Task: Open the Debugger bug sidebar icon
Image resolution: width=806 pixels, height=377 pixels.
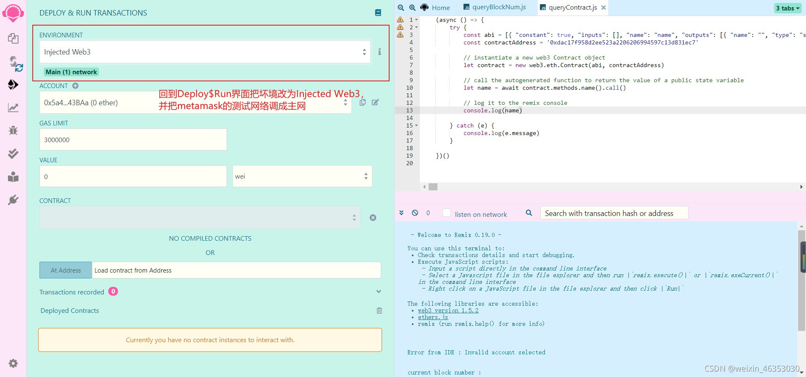Action: point(13,130)
